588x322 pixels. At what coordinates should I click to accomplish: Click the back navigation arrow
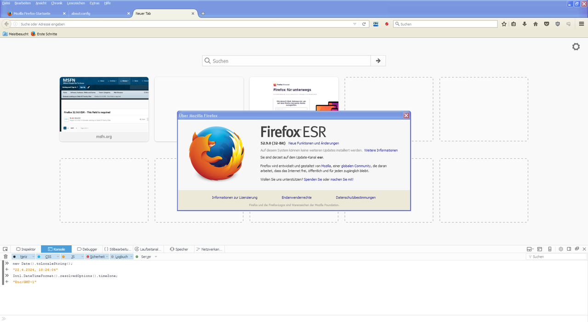(6, 24)
